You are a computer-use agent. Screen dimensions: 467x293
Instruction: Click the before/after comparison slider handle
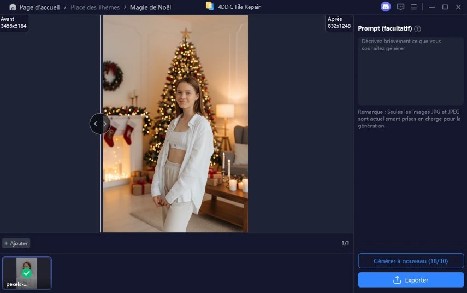[100, 124]
